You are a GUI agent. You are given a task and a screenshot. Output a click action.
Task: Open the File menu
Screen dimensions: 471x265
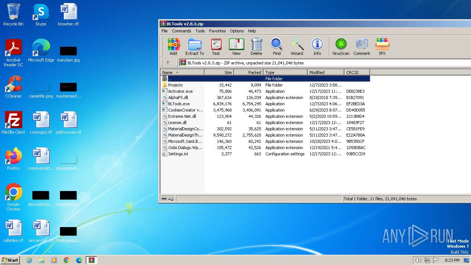[x=164, y=31]
